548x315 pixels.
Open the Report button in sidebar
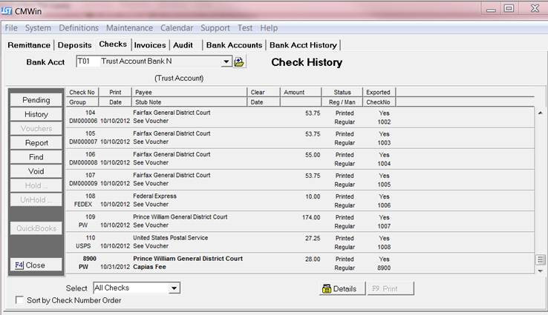click(36, 143)
